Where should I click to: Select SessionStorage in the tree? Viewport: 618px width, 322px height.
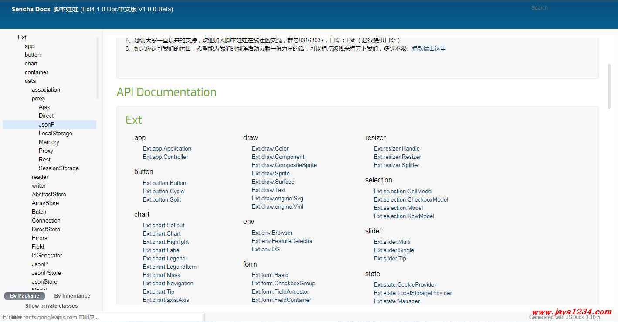tap(59, 168)
